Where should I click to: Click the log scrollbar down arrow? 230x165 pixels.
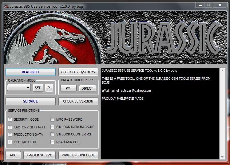tap(222, 157)
